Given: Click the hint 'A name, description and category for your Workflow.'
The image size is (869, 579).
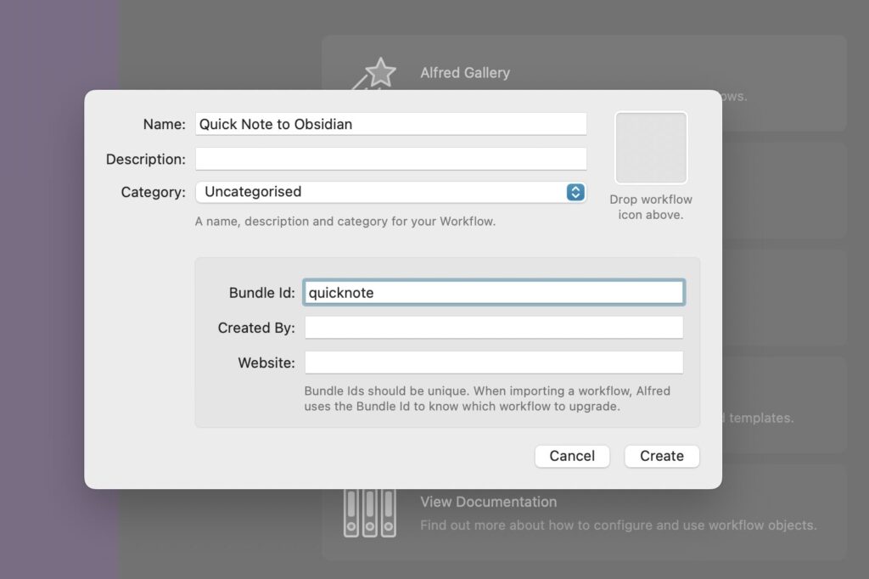Looking at the screenshot, I should coord(345,222).
